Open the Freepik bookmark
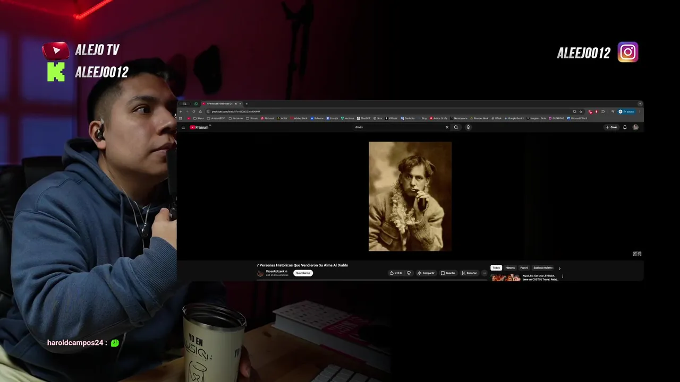Image resolution: width=680 pixels, height=382 pixels. (332, 118)
